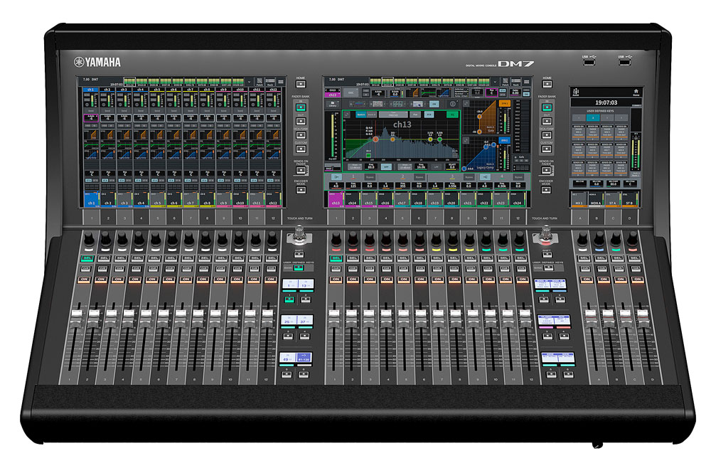The height and width of the screenshot is (463, 711).
Task: Tap the ST B strip on the utility screen
Action: click(629, 200)
